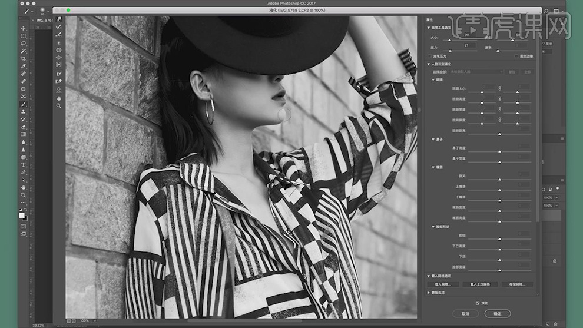The height and width of the screenshot is (328, 583).
Task: Select the Gradient tool
Action: (24, 134)
